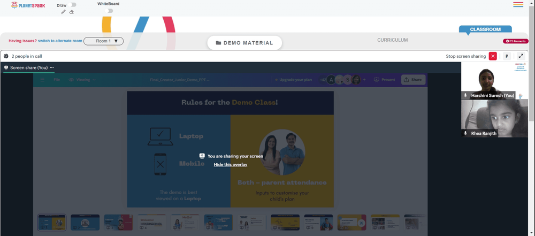This screenshot has height=236, width=535.
Task: Click the scrollbar up arrow
Action: (532, 2)
